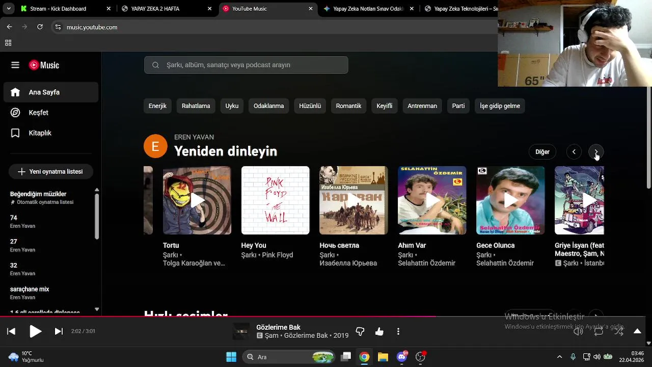Open Discord from the taskbar
The width and height of the screenshot is (652, 367).
click(402, 357)
